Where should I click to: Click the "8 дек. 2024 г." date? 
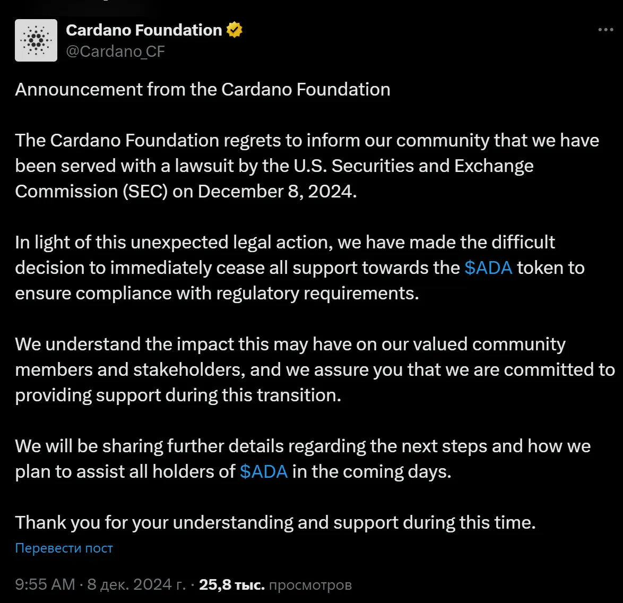[136, 585]
